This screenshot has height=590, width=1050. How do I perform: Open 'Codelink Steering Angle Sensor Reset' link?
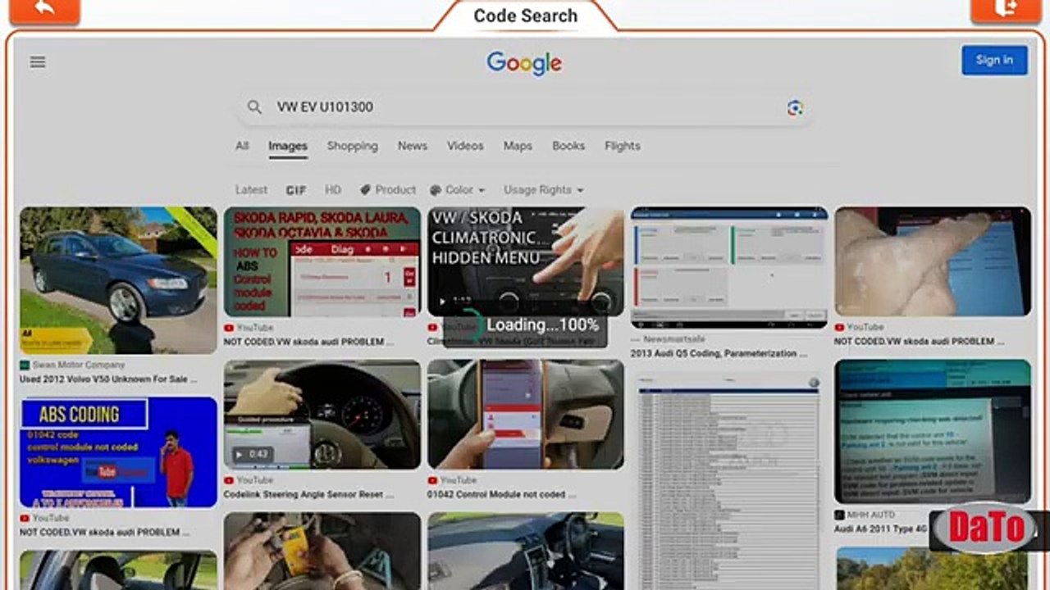308,495
